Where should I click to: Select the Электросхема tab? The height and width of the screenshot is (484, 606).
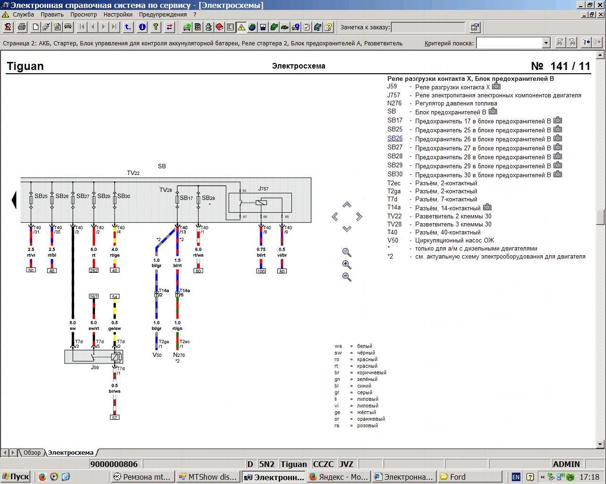click(71, 453)
